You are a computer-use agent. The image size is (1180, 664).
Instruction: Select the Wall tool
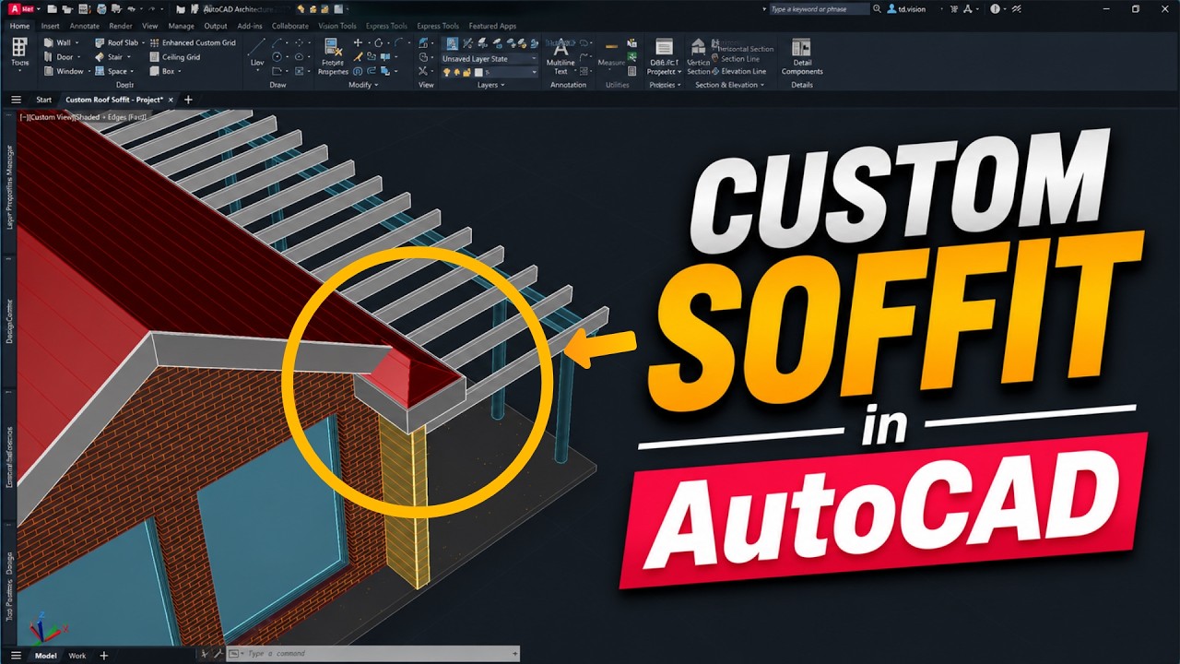(x=56, y=42)
